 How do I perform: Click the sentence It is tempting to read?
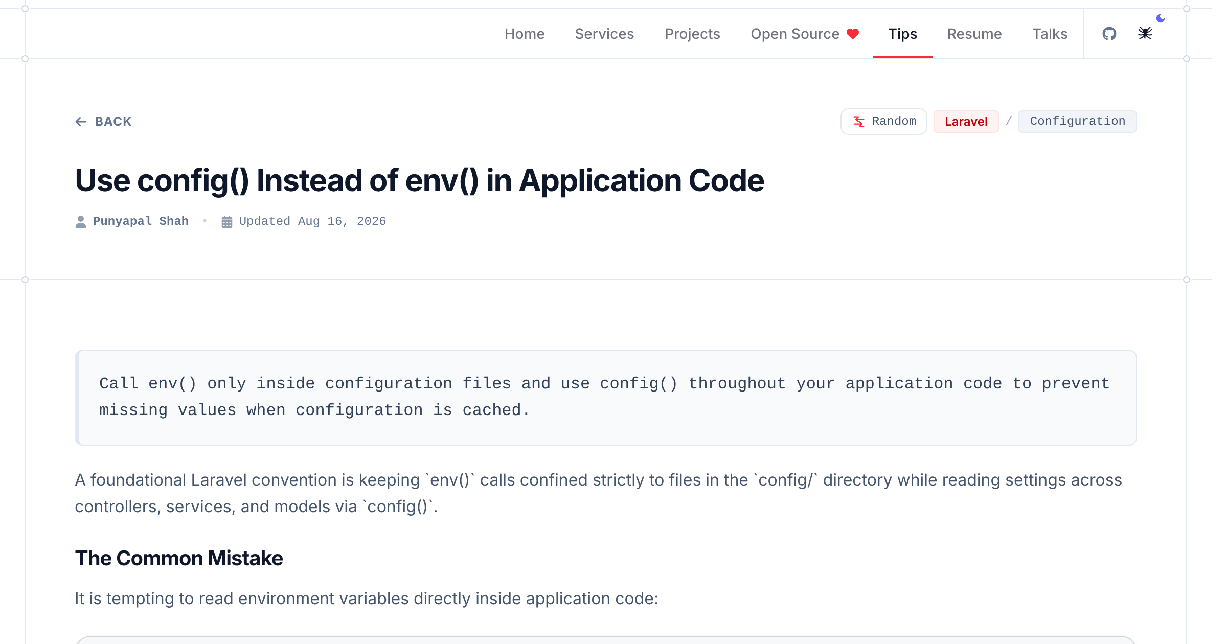tap(367, 599)
